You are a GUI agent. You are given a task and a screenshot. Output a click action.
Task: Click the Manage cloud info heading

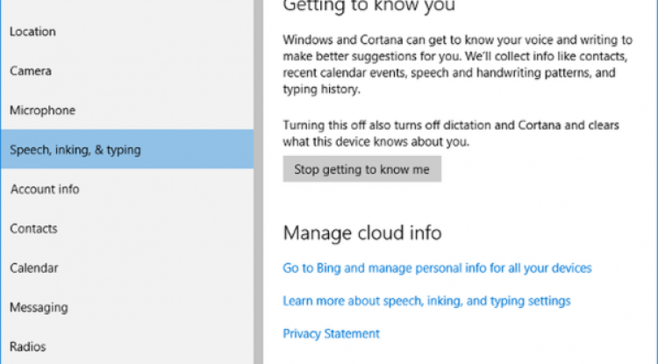click(362, 232)
